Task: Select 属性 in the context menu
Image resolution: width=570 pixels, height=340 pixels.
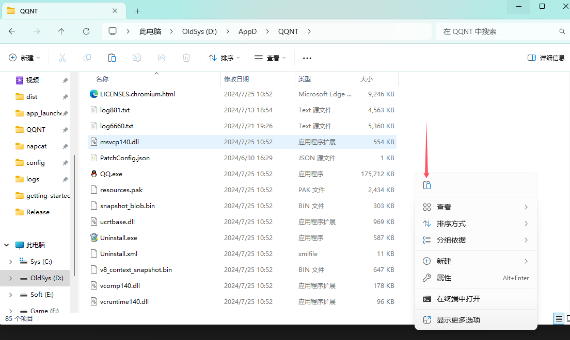Action: point(444,278)
